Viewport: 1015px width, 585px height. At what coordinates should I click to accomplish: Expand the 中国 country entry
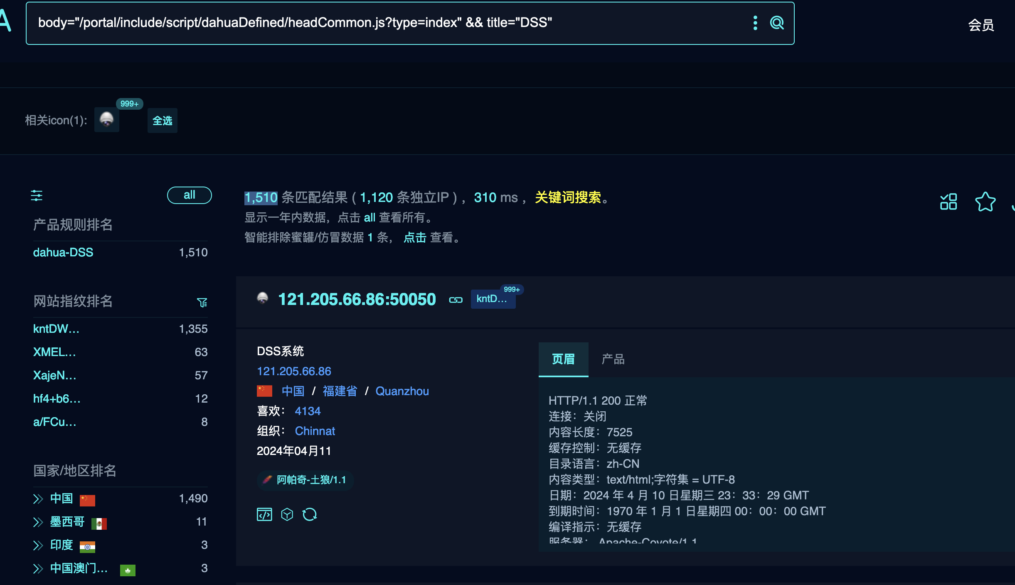(x=38, y=499)
